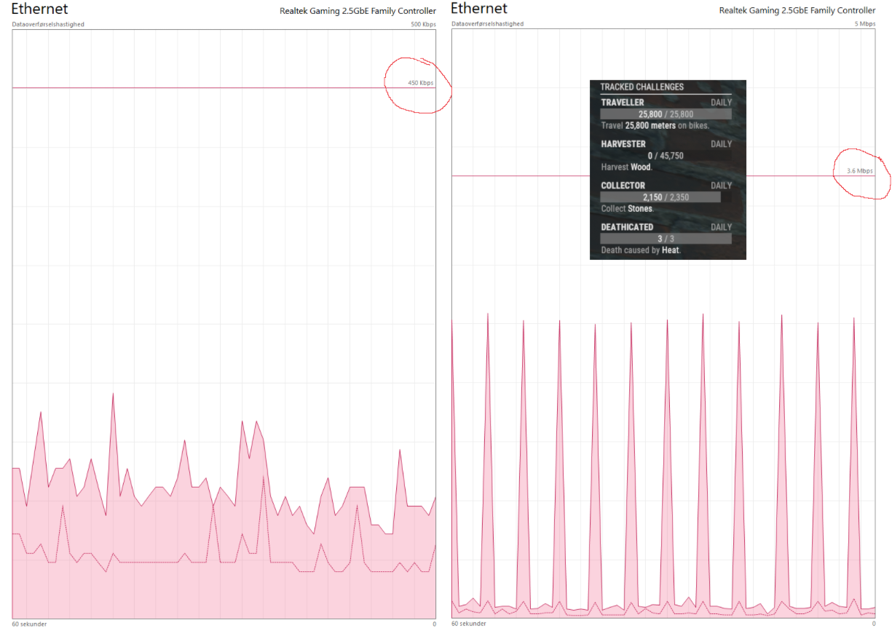This screenshot has width=892, height=628.
Task: Click the Traveller challenge progress bar
Action: coord(666,114)
